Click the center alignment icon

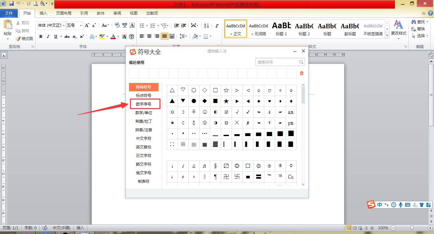point(149,36)
